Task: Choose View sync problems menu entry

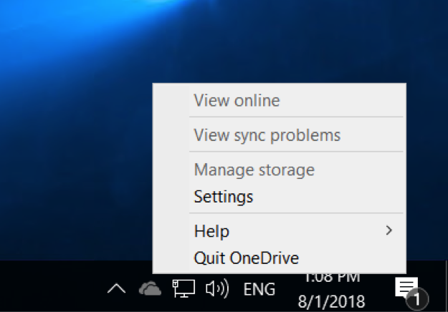Action: point(267,135)
